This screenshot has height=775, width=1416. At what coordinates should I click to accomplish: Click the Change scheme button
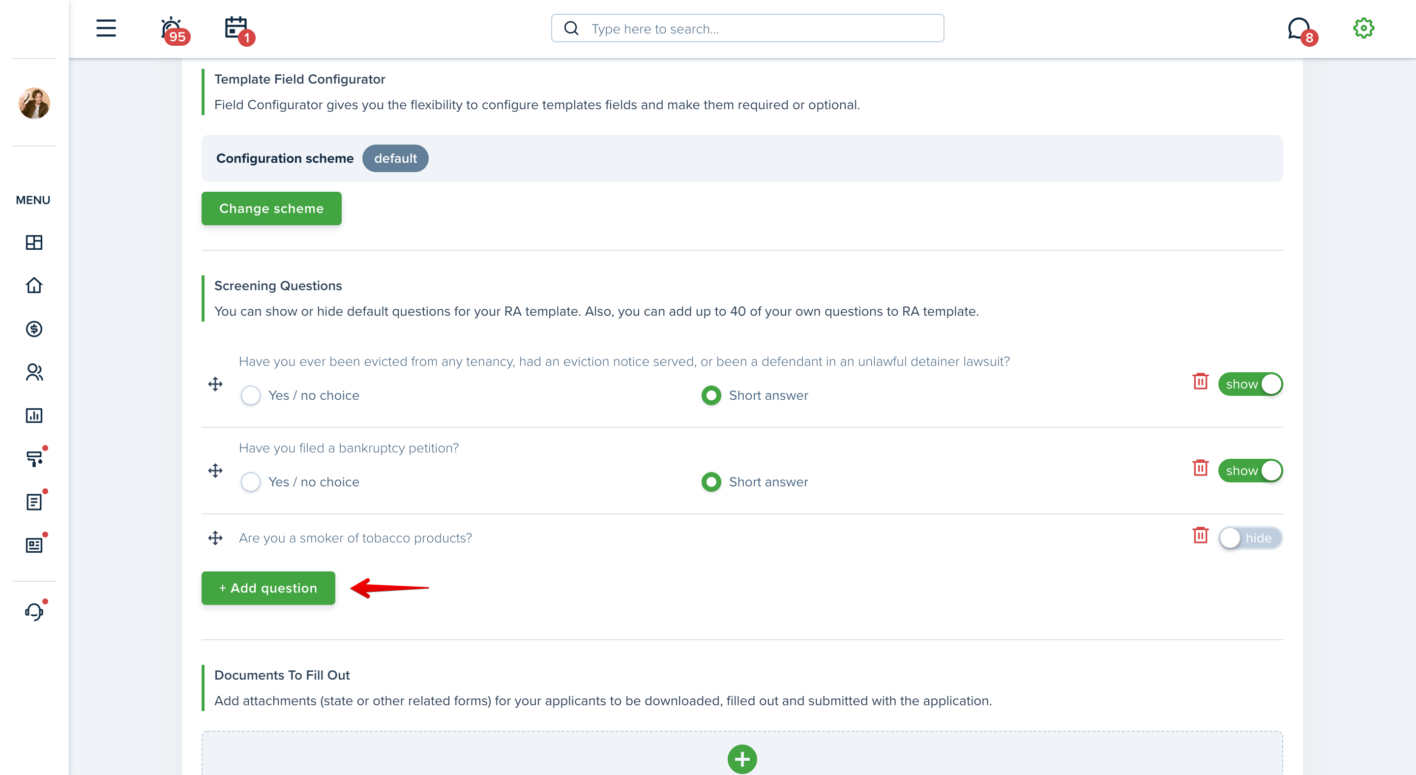coord(271,209)
